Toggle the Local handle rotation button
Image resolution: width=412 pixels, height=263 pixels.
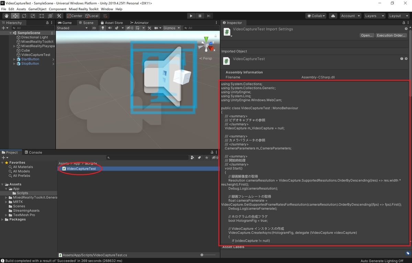[x=91, y=16]
